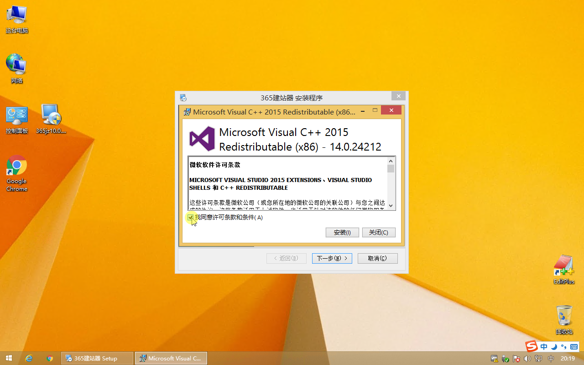Click the license scrollbar up arrow
584x365 pixels.
coord(391,161)
